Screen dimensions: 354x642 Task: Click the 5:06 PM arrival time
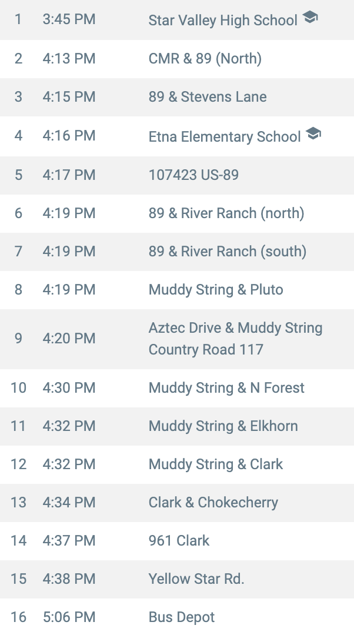pyautogui.click(x=69, y=617)
